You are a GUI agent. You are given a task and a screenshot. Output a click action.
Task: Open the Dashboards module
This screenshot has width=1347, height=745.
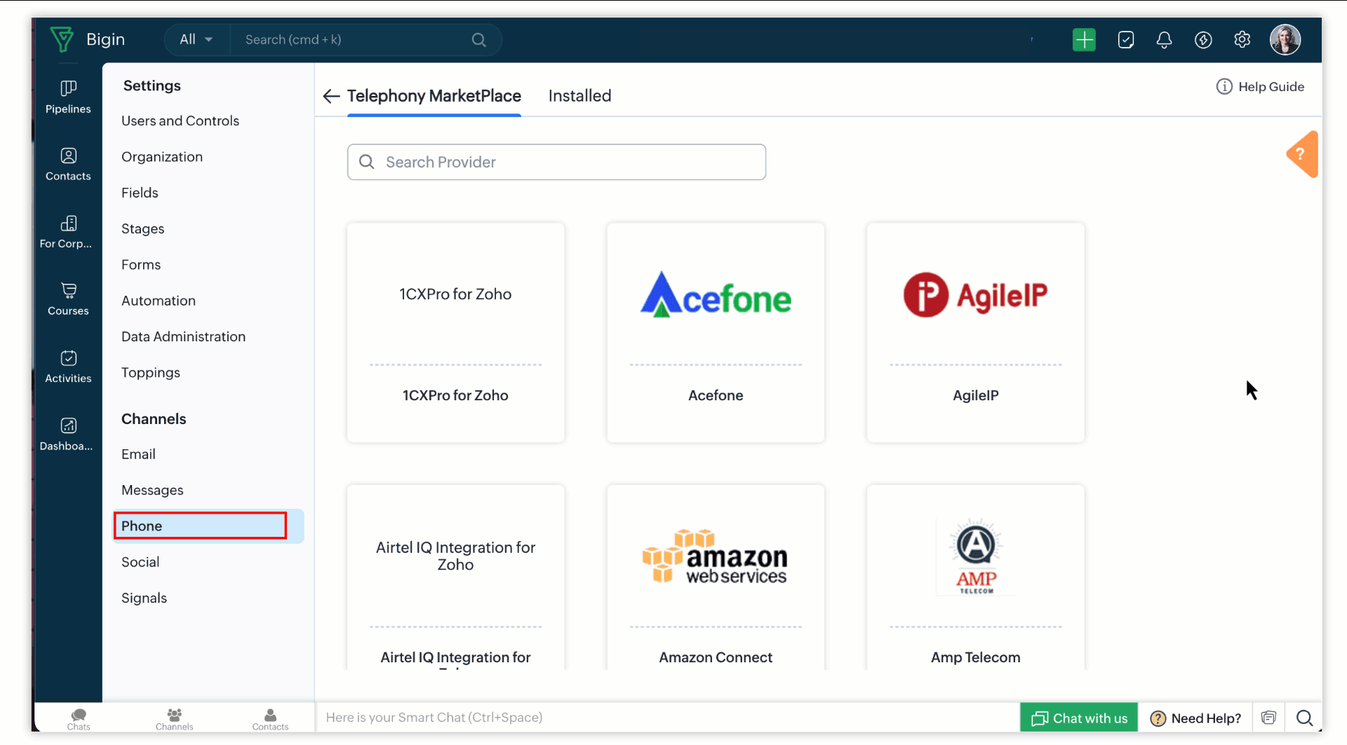pyautogui.click(x=68, y=435)
